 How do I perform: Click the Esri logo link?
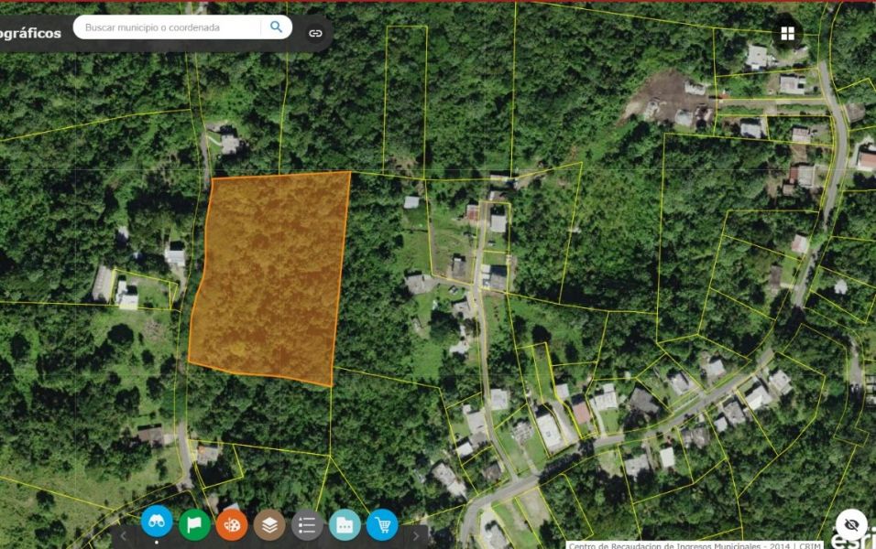coord(852,539)
